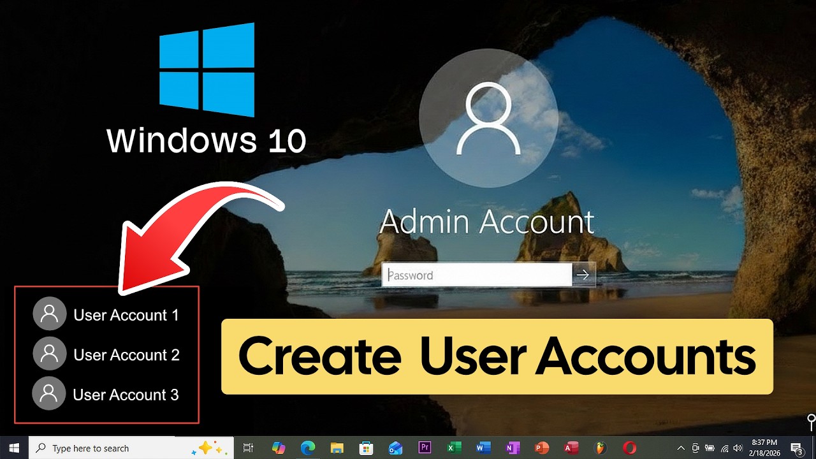
Task: Open Microsoft Store from the taskbar
Action: pyautogui.click(x=366, y=448)
